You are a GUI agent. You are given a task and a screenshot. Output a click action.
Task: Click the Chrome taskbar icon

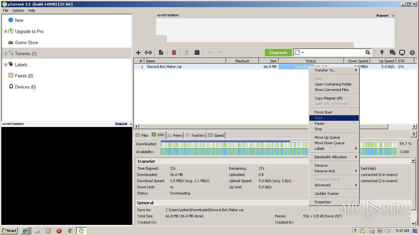70,231
